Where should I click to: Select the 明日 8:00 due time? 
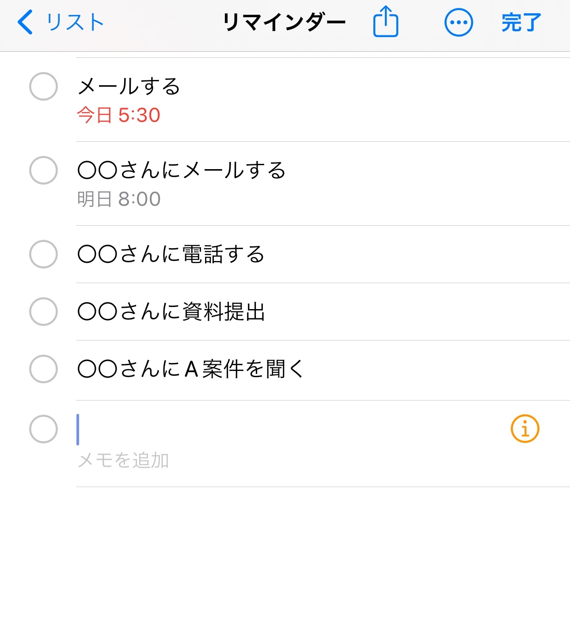pos(118,199)
